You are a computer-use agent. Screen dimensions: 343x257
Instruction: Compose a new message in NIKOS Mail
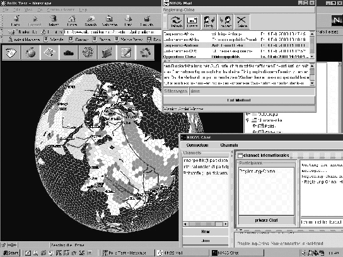192,21
